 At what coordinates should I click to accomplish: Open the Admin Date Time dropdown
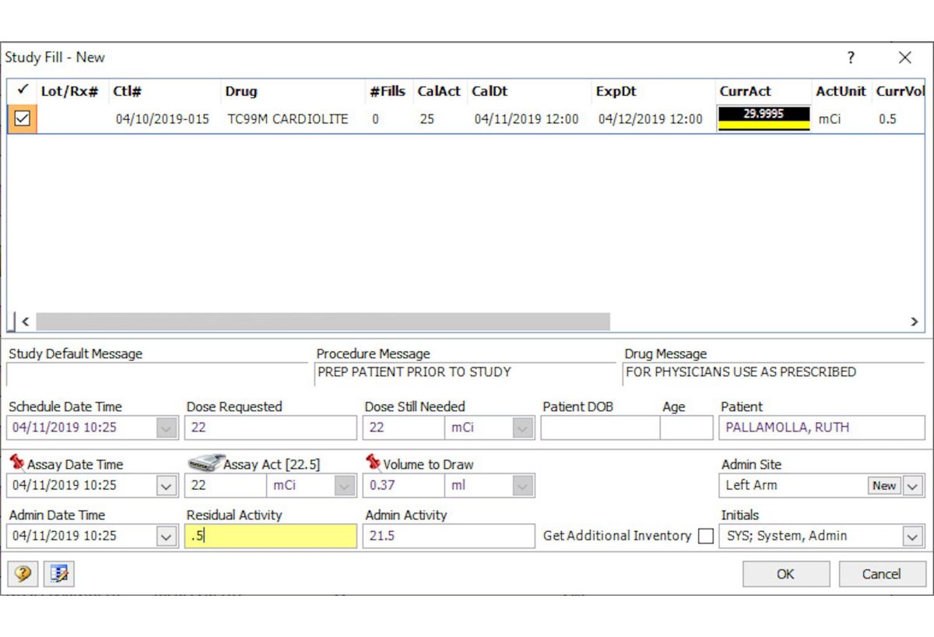[x=167, y=536]
